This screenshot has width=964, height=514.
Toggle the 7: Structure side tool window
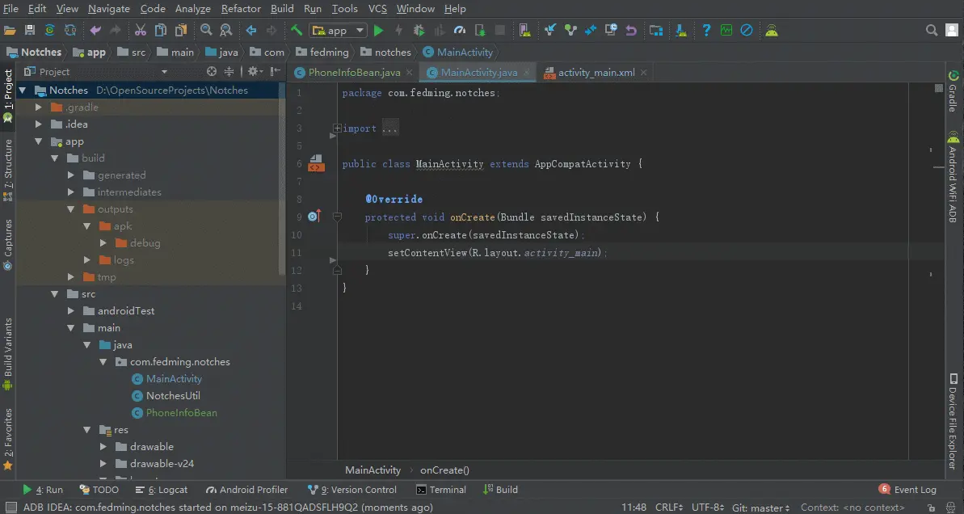pyautogui.click(x=8, y=171)
